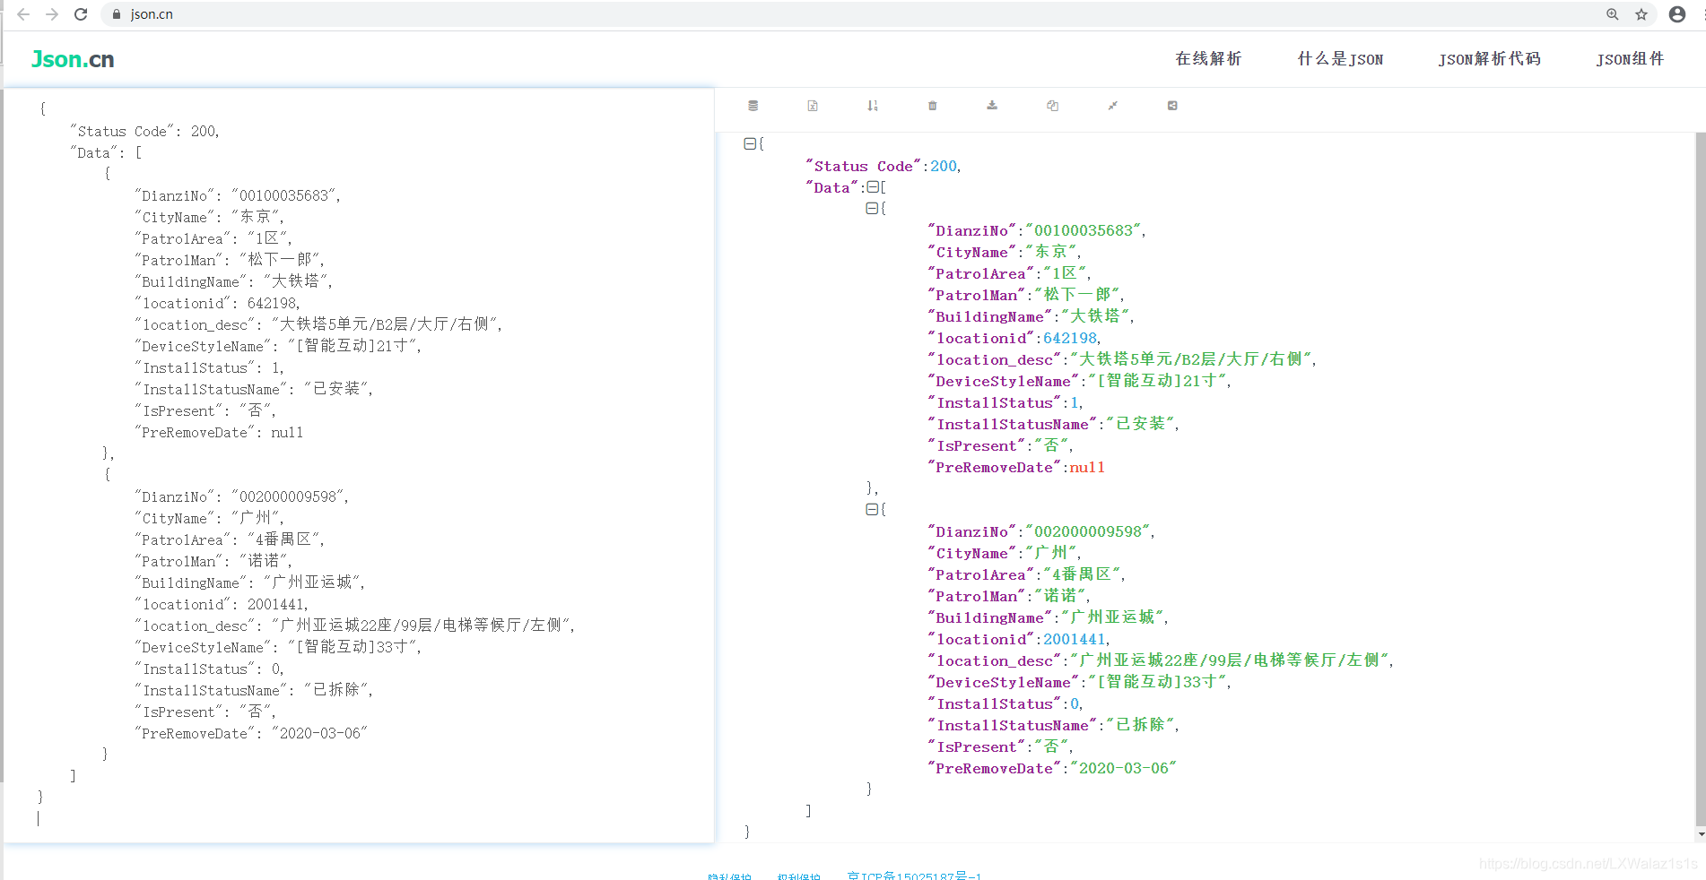The width and height of the screenshot is (1706, 880).
Task: Go back with browser back arrow
Action: pos(23,14)
